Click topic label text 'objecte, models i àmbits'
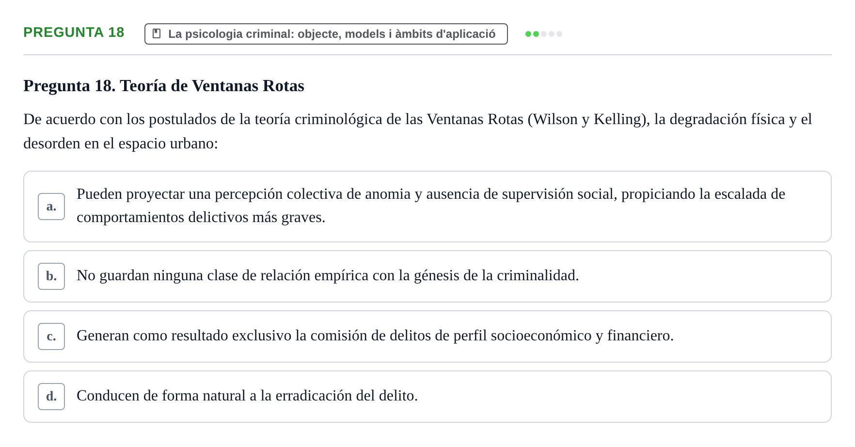Image resolution: width=855 pixels, height=447 pixels. pos(365,34)
